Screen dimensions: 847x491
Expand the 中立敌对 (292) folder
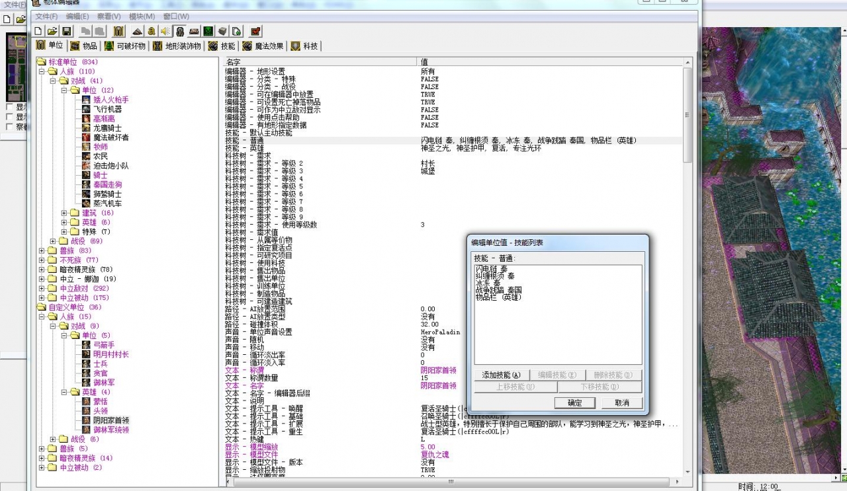[x=42, y=288]
